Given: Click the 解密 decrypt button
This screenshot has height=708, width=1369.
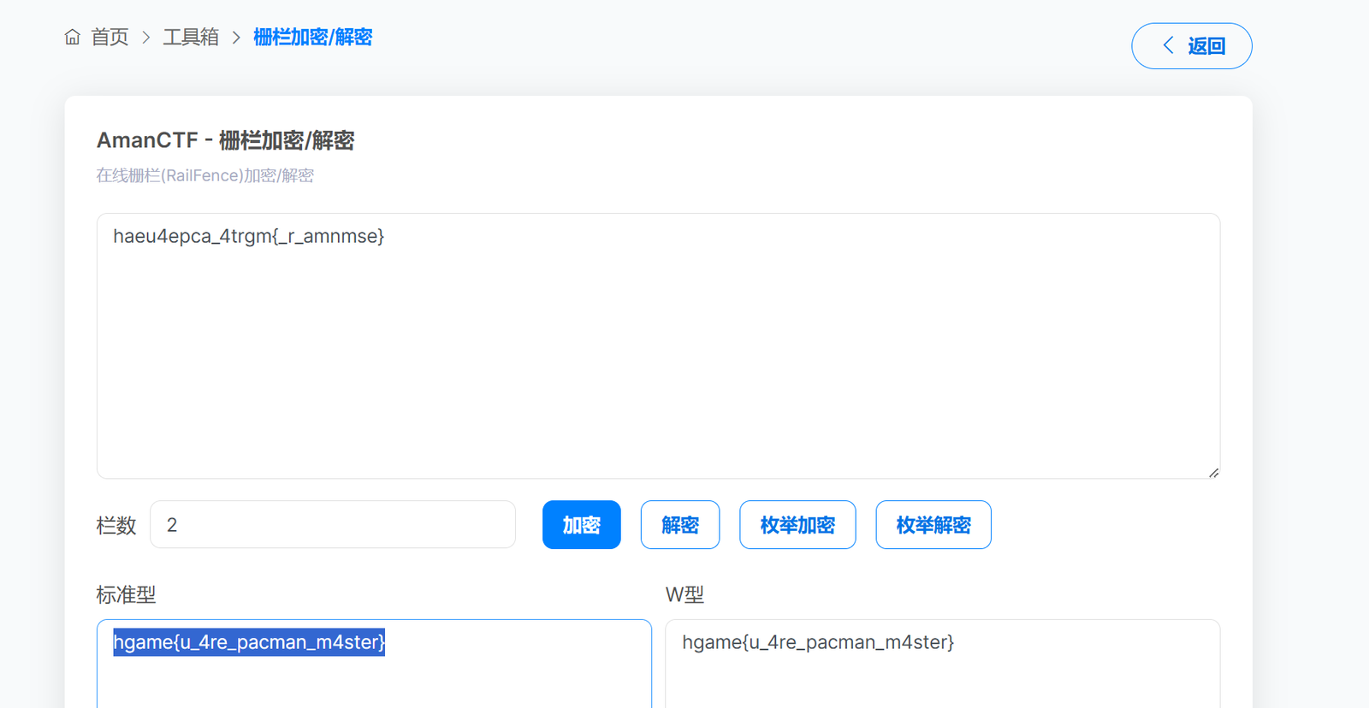Looking at the screenshot, I should [680, 524].
